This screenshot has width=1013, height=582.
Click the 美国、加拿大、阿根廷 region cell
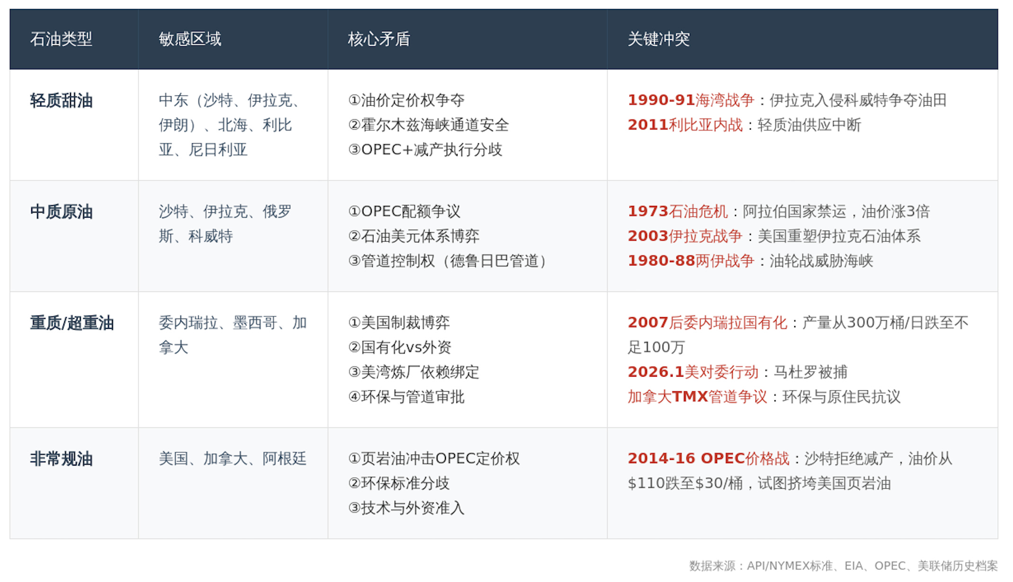point(232,459)
